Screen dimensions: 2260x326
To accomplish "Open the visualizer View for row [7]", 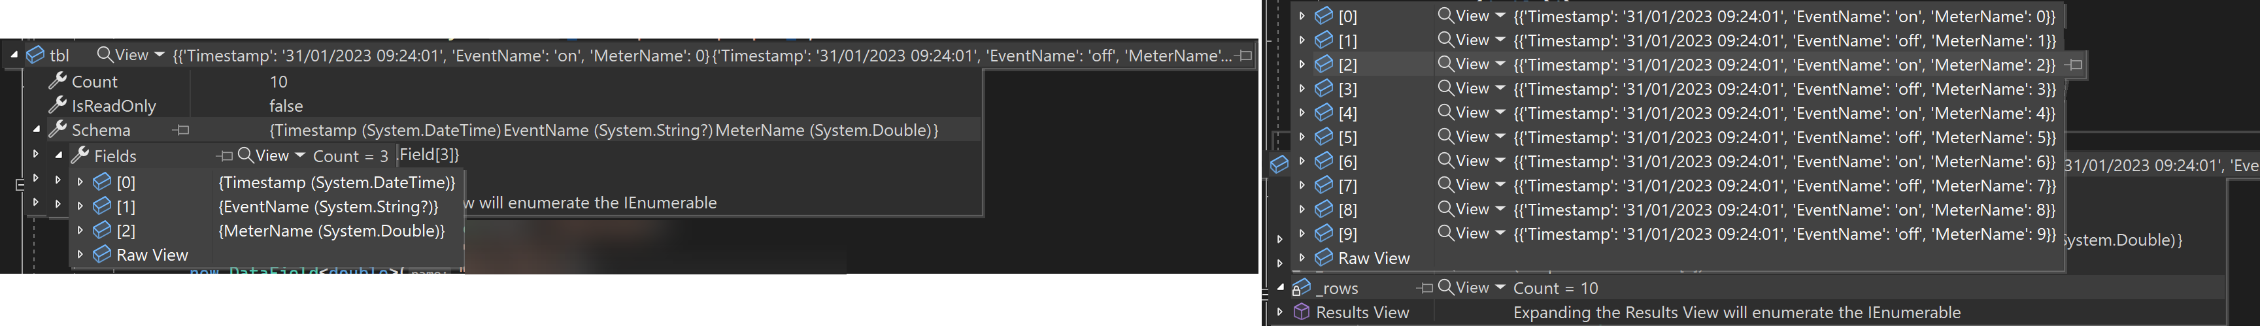I will point(1463,184).
